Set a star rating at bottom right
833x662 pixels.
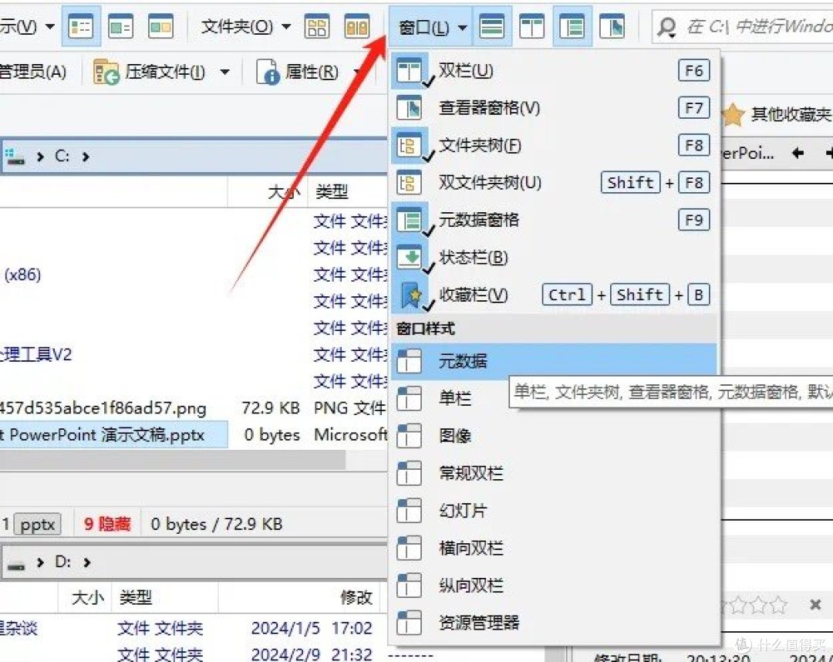coord(760,605)
